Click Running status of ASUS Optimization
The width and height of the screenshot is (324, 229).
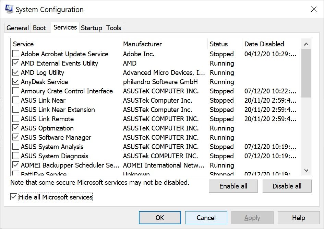pos(222,128)
